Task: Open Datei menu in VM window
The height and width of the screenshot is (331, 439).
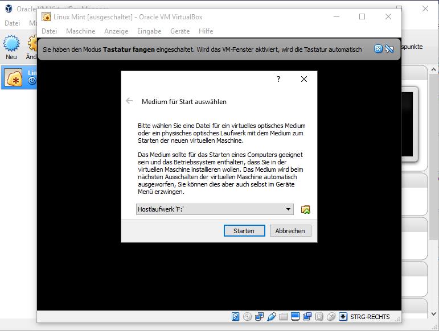Action: 50,31
